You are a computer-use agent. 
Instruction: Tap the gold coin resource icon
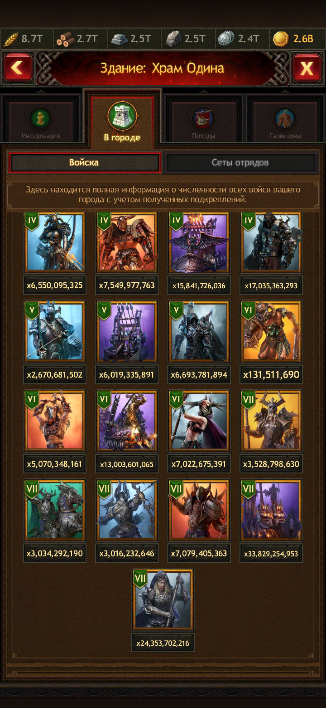[x=281, y=39]
